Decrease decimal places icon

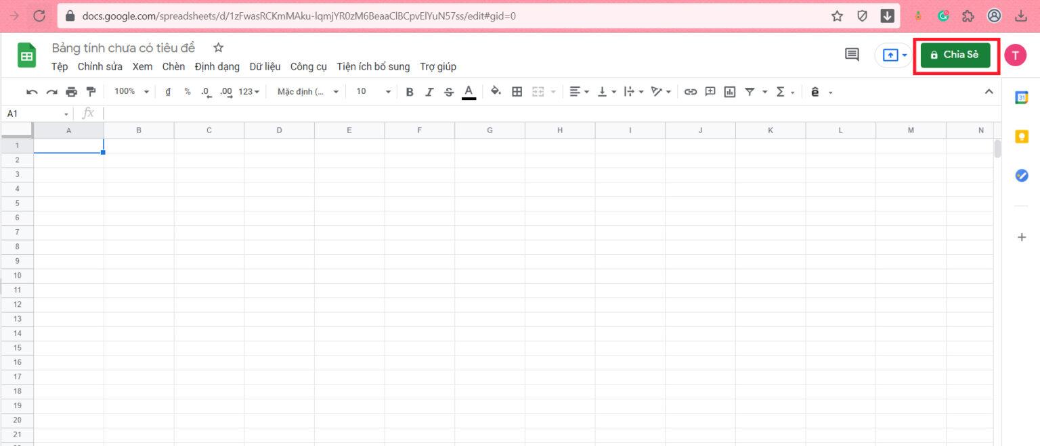point(207,92)
